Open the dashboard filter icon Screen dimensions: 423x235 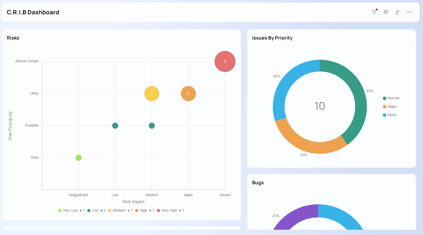pos(374,12)
